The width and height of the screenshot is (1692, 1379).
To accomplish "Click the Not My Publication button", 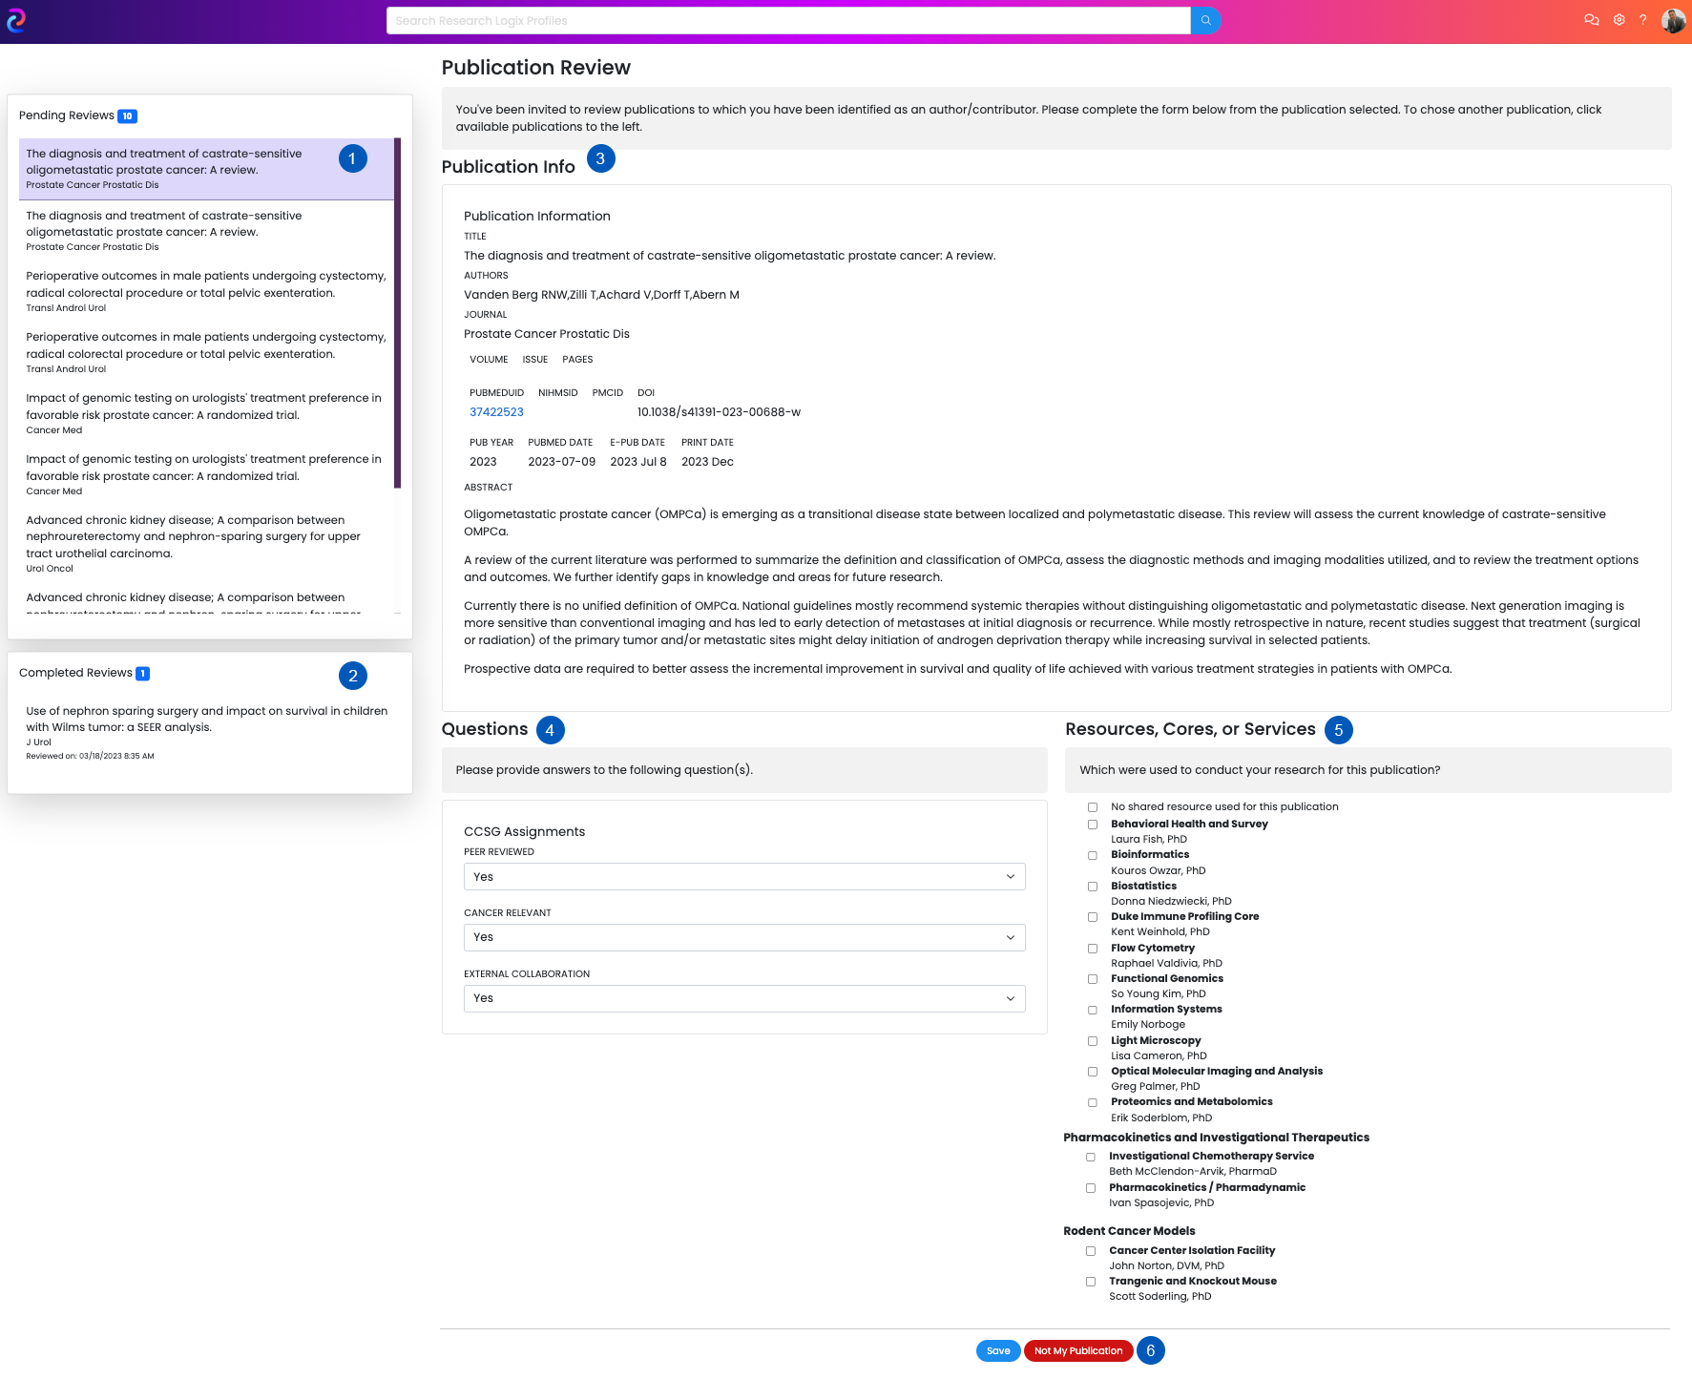I will [x=1077, y=1350].
